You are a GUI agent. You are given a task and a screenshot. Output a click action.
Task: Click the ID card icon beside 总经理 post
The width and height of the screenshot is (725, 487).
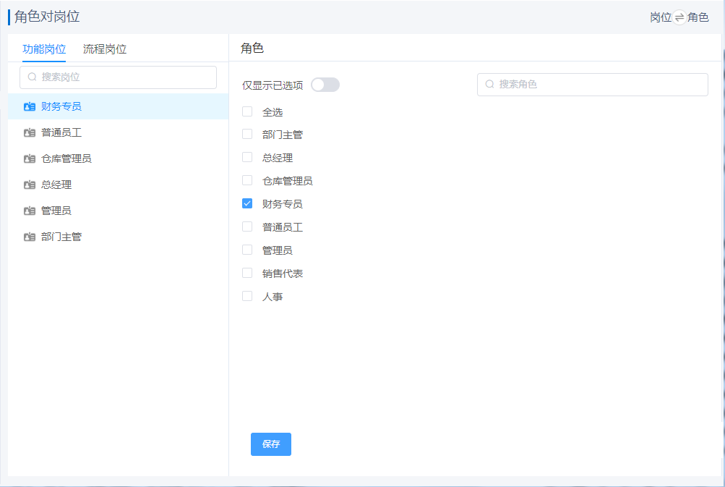point(29,185)
